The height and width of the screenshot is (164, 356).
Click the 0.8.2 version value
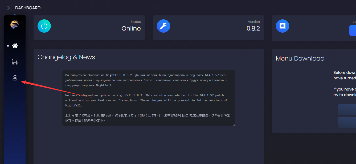click(x=253, y=28)
